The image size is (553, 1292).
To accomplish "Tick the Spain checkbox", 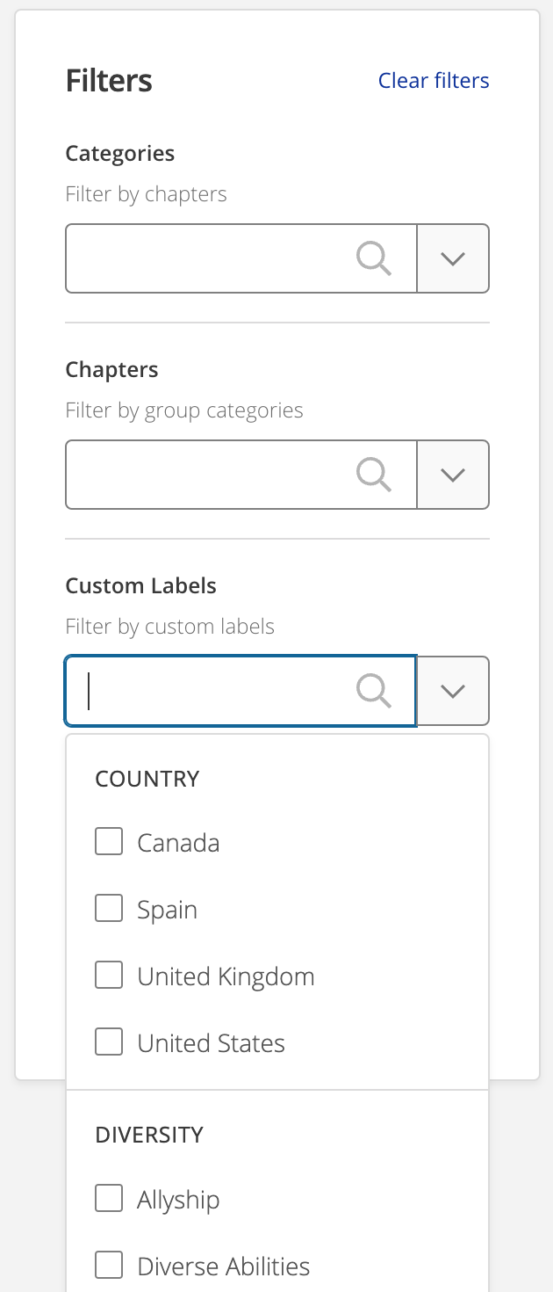I will [109, 909].
